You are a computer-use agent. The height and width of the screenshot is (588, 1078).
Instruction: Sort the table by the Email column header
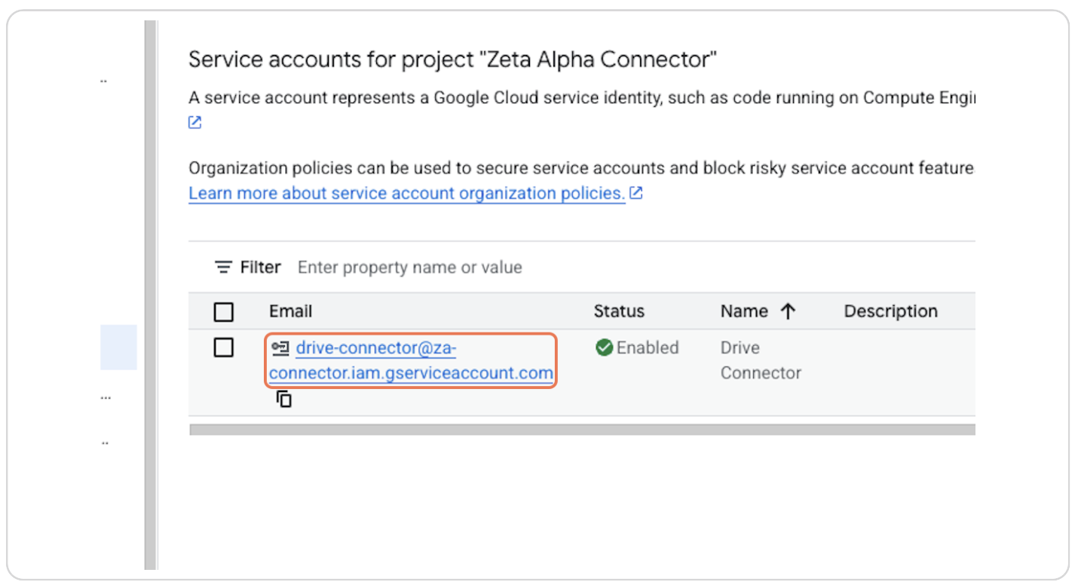291,311
